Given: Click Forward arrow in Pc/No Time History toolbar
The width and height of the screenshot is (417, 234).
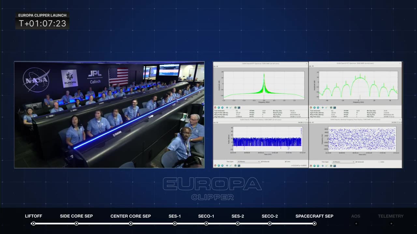Looking at the screenshot, I should point(223,166).
